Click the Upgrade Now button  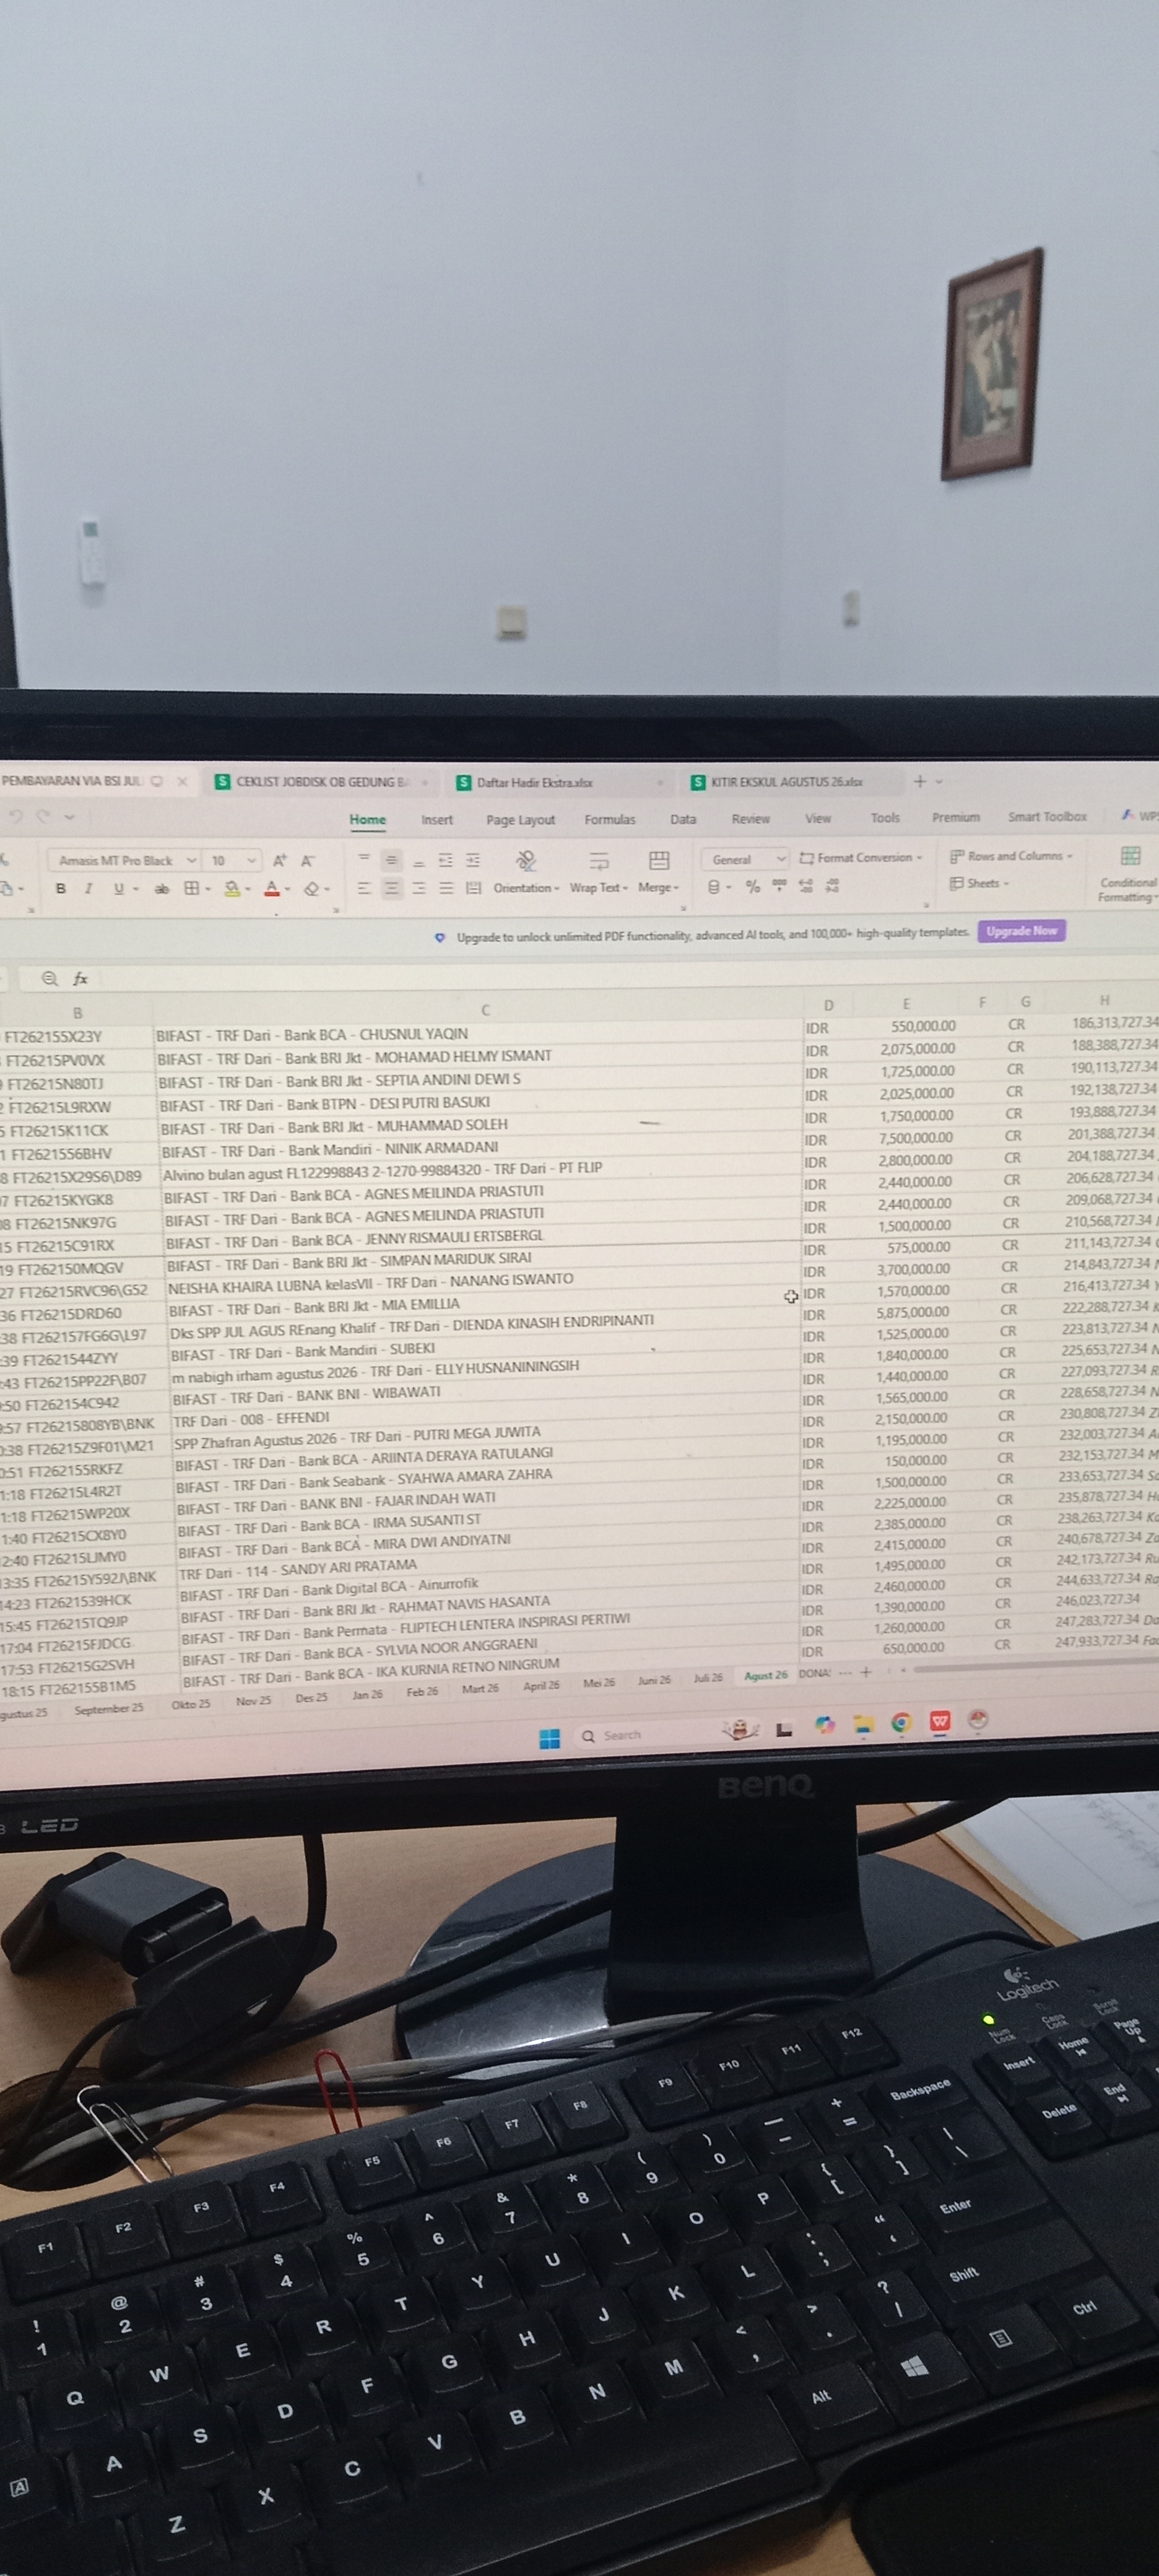click(1021, 931)
